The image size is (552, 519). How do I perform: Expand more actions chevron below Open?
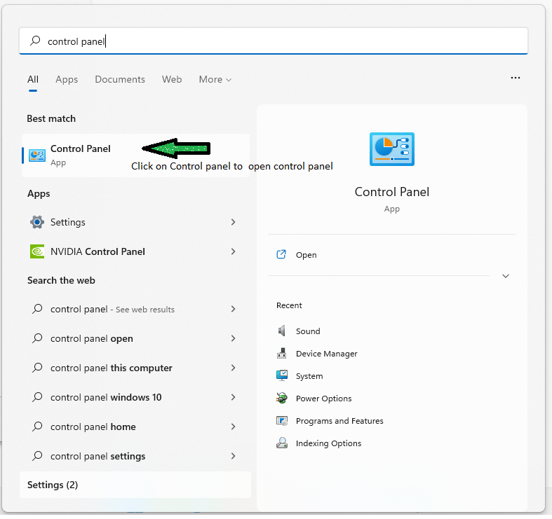click(x=506, y=276)
